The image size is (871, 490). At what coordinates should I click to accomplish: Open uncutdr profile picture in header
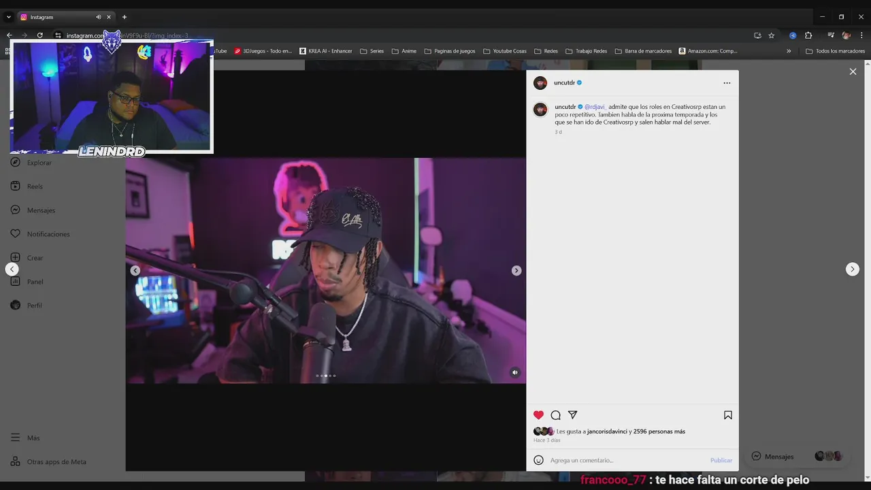coord(540,83)
